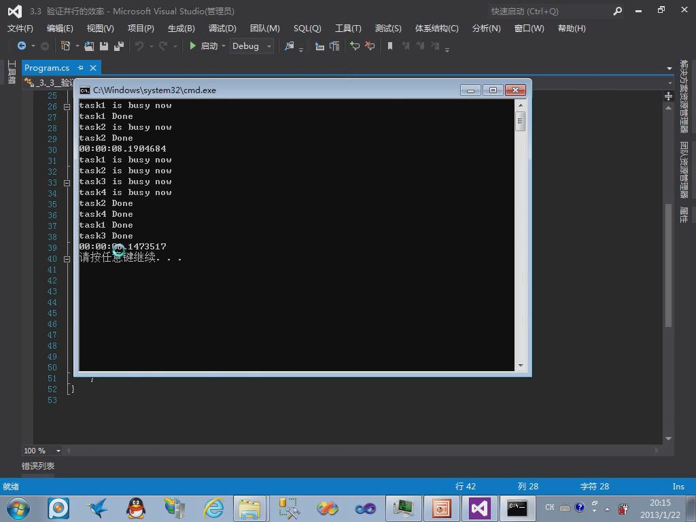The image size is (696, 522).
Task: Click the CH input language indicator
Action: tap(549, 507)
